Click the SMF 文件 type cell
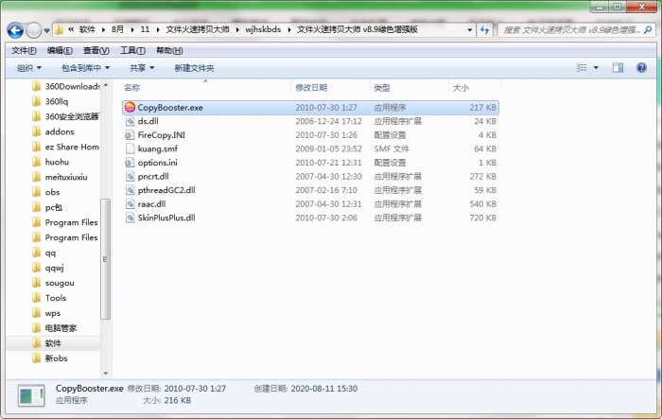The height and width of the screenshot is (419, 662). 391,148
